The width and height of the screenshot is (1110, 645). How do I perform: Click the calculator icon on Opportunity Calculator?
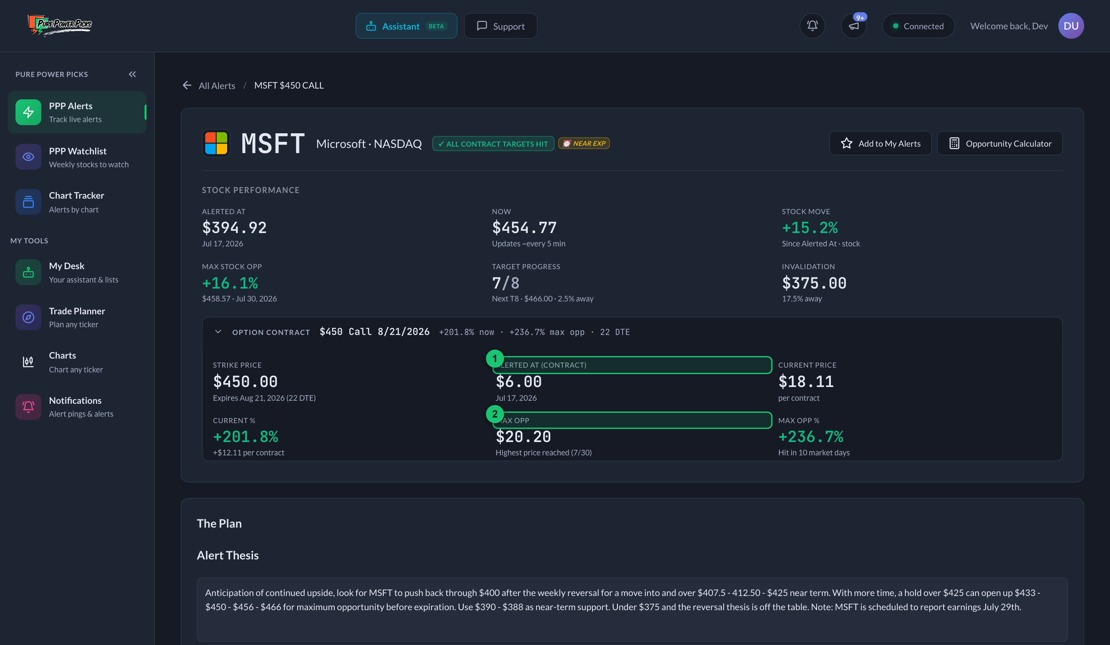[x=954, y=144]
